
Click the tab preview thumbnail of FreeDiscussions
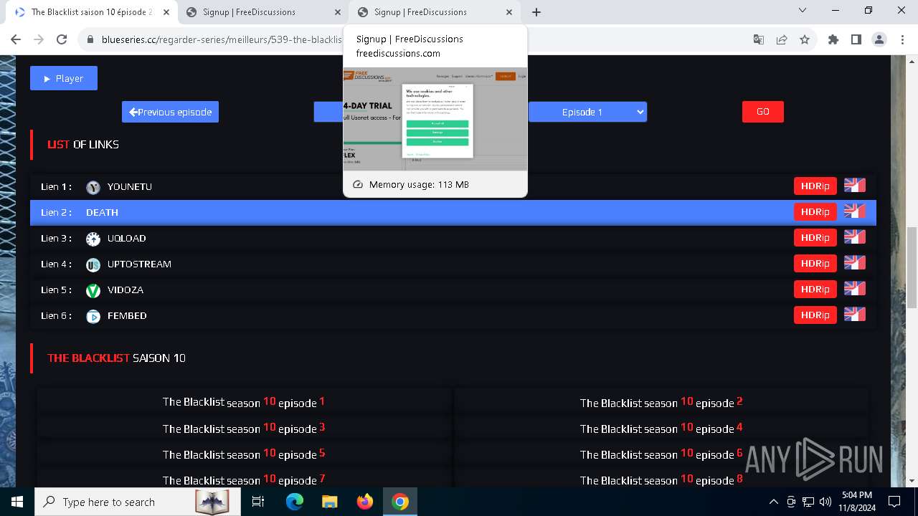435,119
